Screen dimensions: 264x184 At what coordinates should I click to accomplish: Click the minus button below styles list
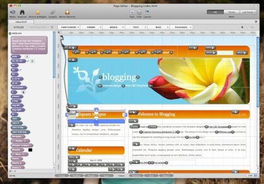pyautogui.click(x=15, y=171)
